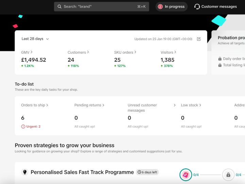
Task: Open the In progress tasks button
Action: (171, 6)
